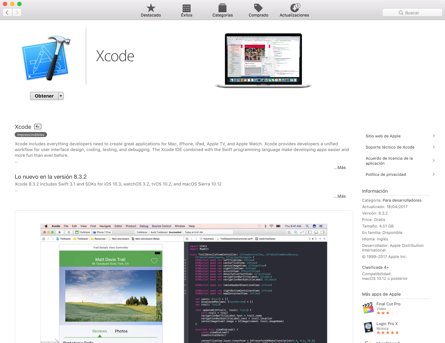Click the Xcode app icon
This screenshot has height=343, width=445.
(46, 57)
